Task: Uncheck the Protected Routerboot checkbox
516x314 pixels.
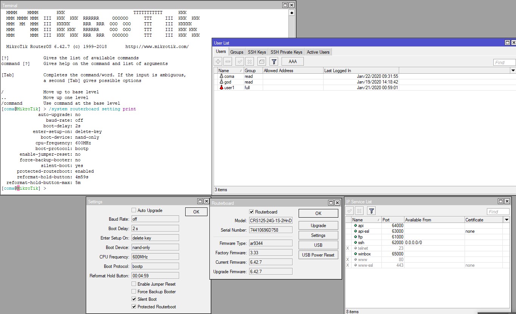Action: [x=134, y=306]
